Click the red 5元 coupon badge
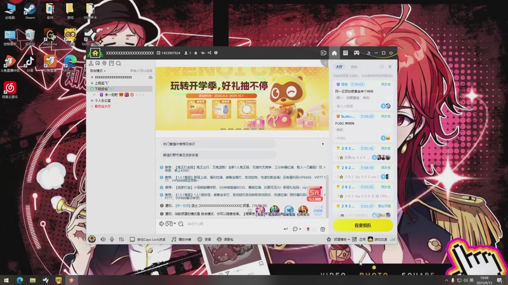Image resolution: width=508 pixels, height=285 pixels. click(x=314, y=194)
